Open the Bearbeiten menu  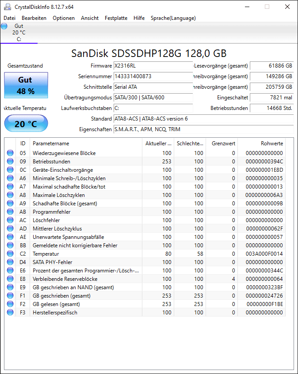coord(34,18)
